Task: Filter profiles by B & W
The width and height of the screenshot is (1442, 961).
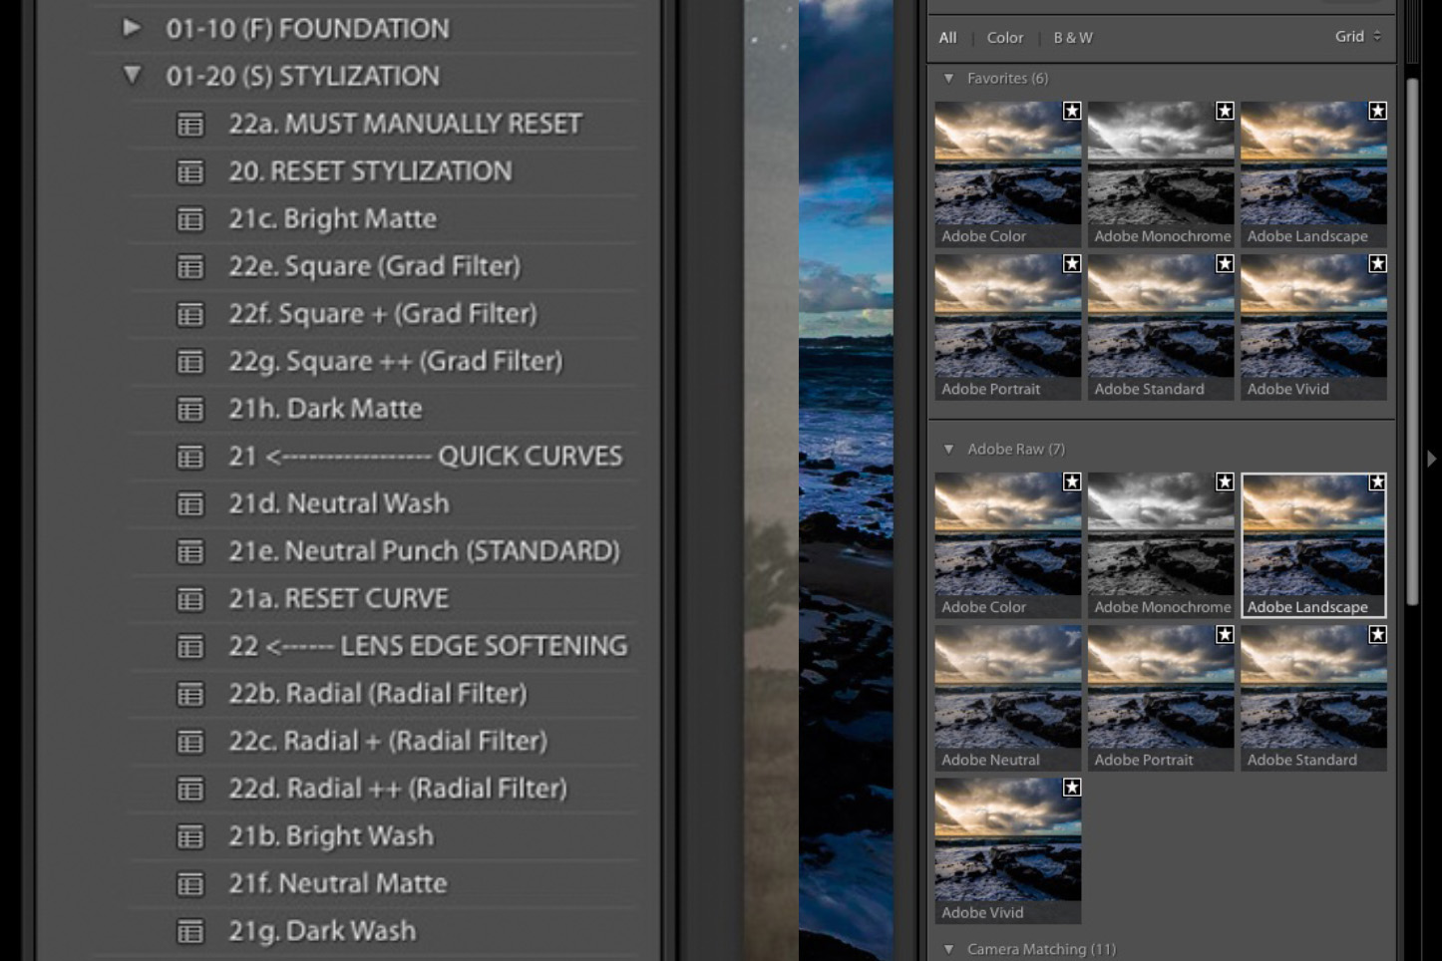Action: pyautogui.click(x=1072, y=37)
